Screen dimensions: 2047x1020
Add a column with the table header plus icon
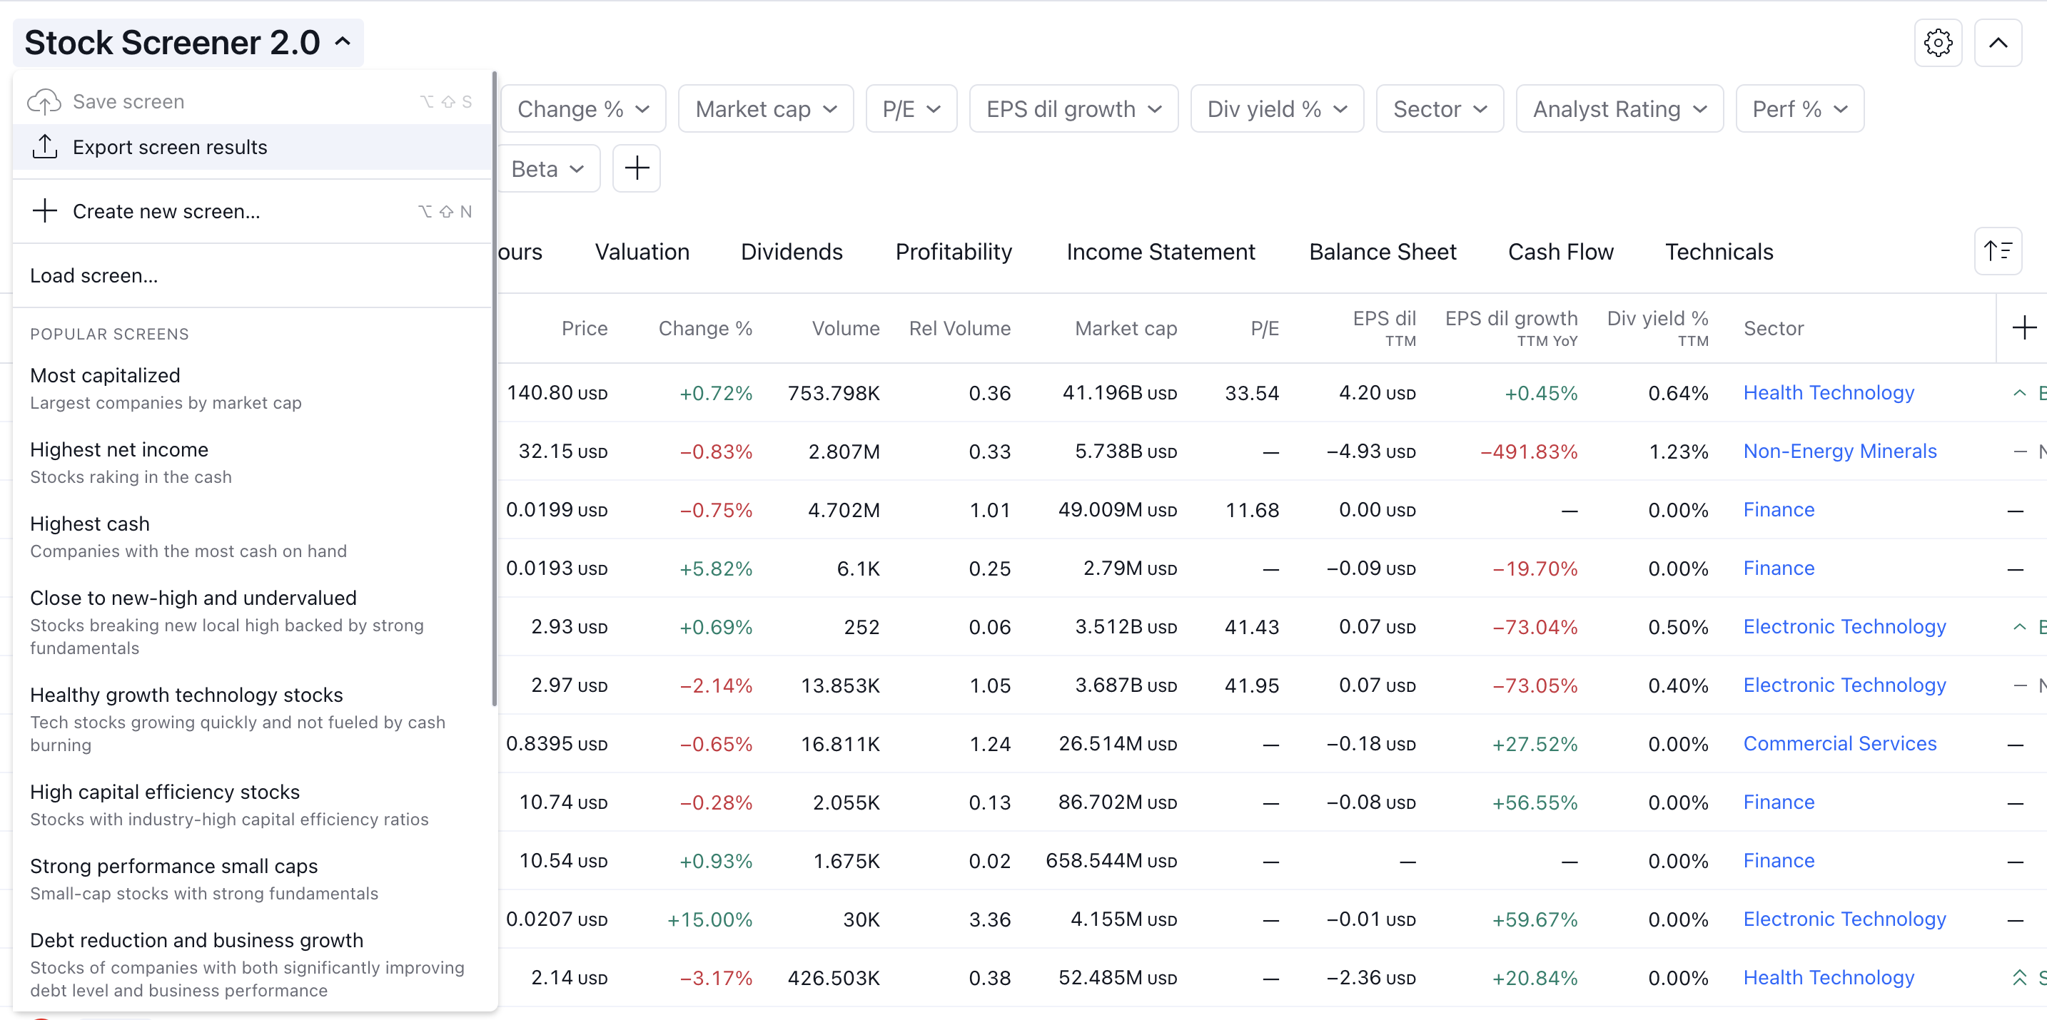2024,328
